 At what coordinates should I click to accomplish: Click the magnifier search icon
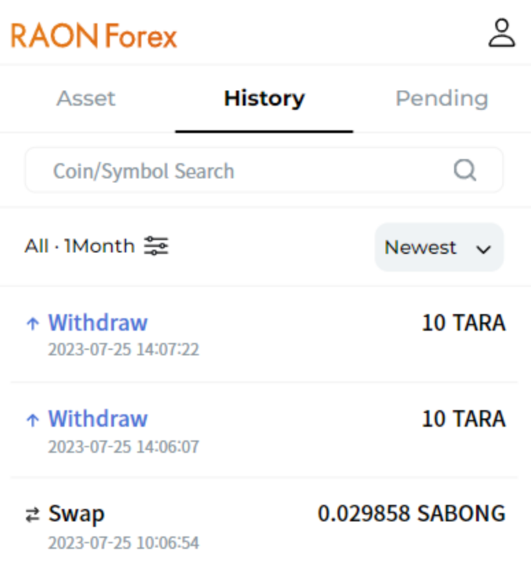(x=465, y=170)
